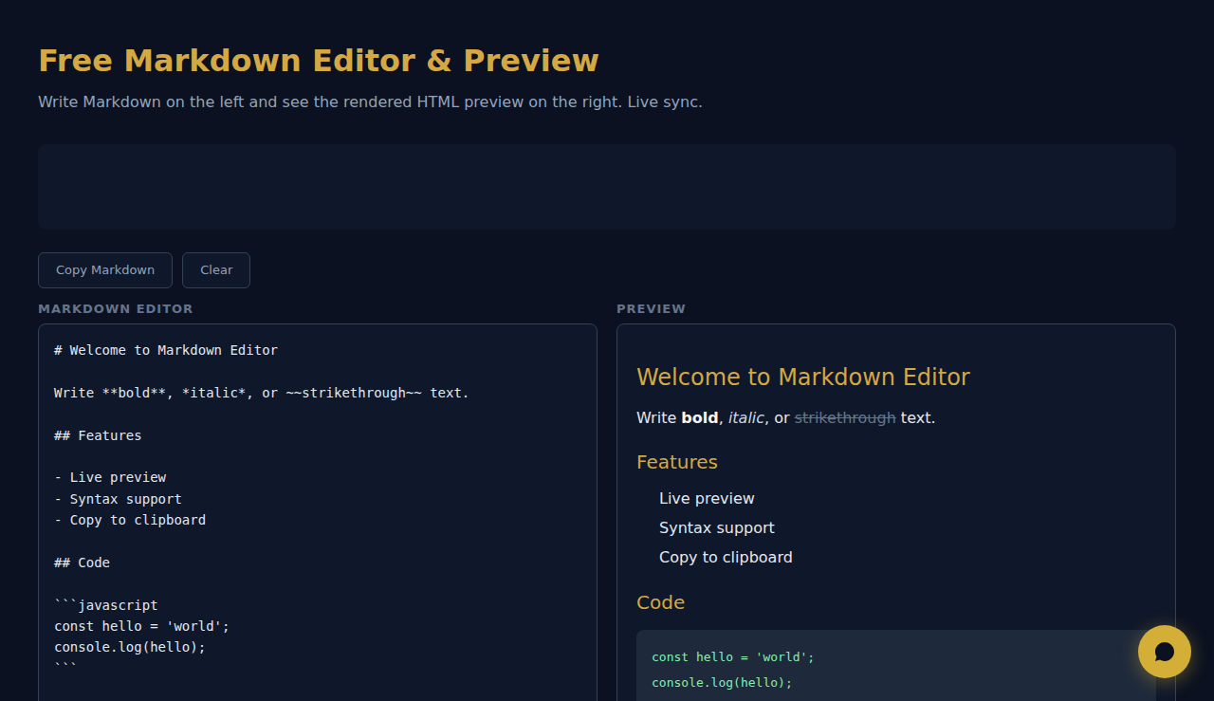Click the 'Features' heading in the preview
1214x701 pixels.
click(x=677, y=462)
